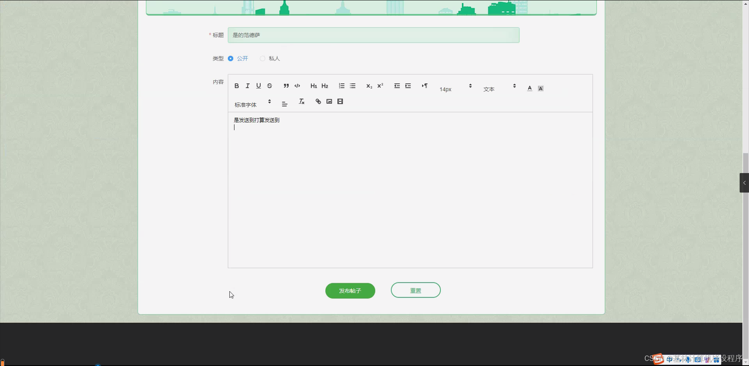
Task: Insert a code block
Action: [x=297, y=86]
